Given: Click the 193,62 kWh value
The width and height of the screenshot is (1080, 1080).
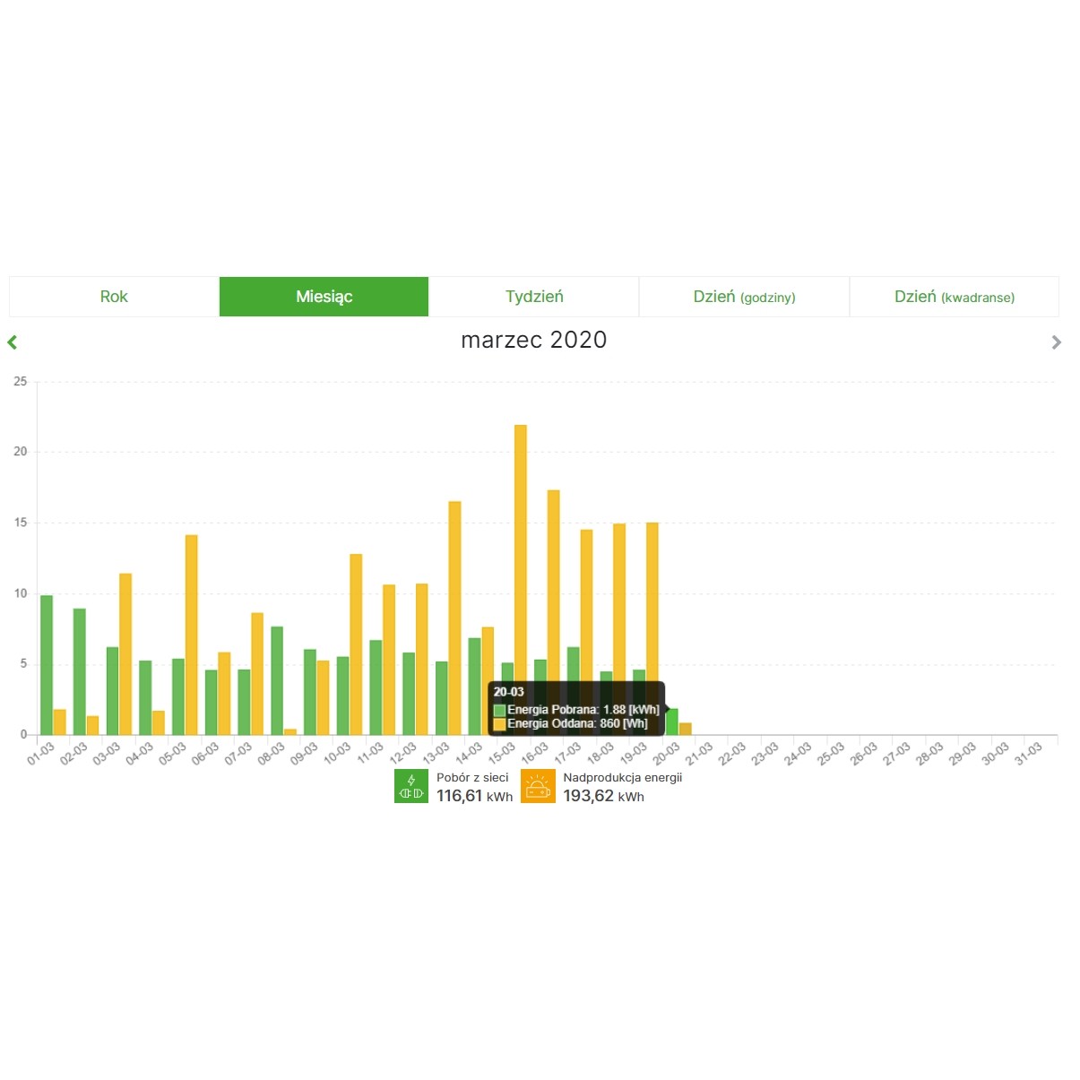Looking at the screenshot, I should point(603,796).
